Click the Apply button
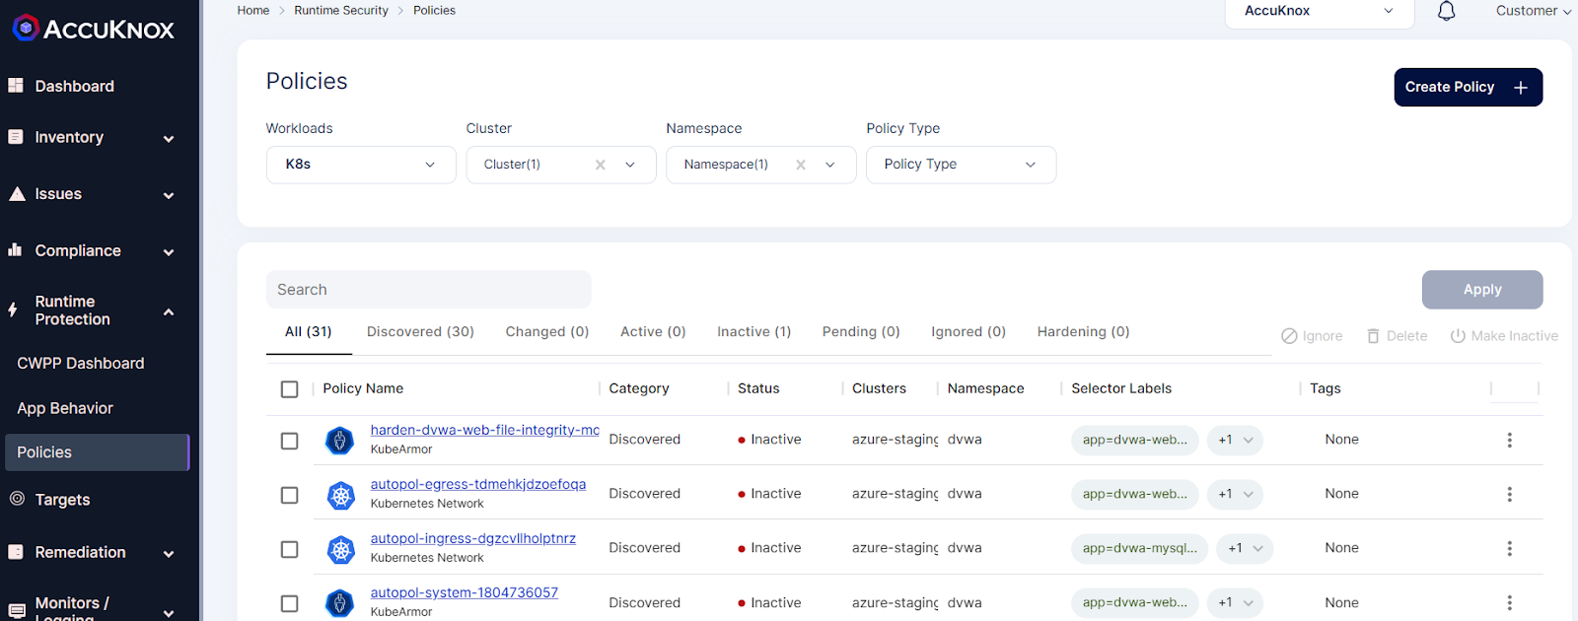 1482,290
